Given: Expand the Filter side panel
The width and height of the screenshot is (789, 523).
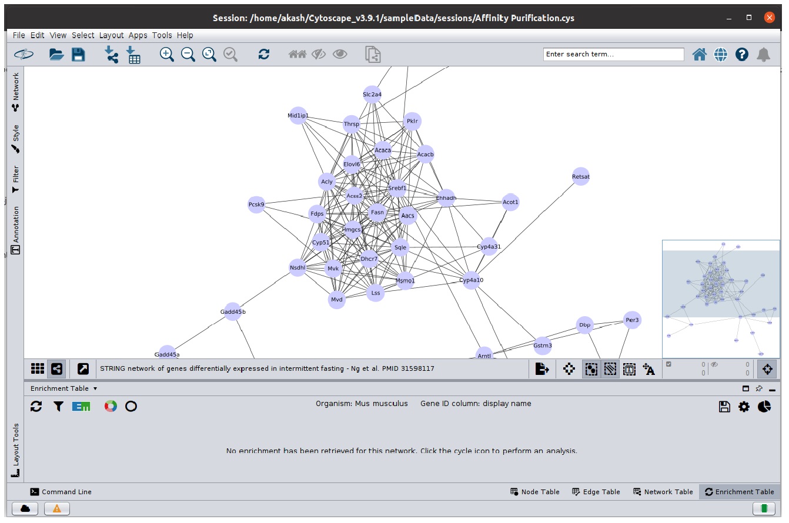Looking at the screenshot, I should pyautogui.click(x=16, y=179).
